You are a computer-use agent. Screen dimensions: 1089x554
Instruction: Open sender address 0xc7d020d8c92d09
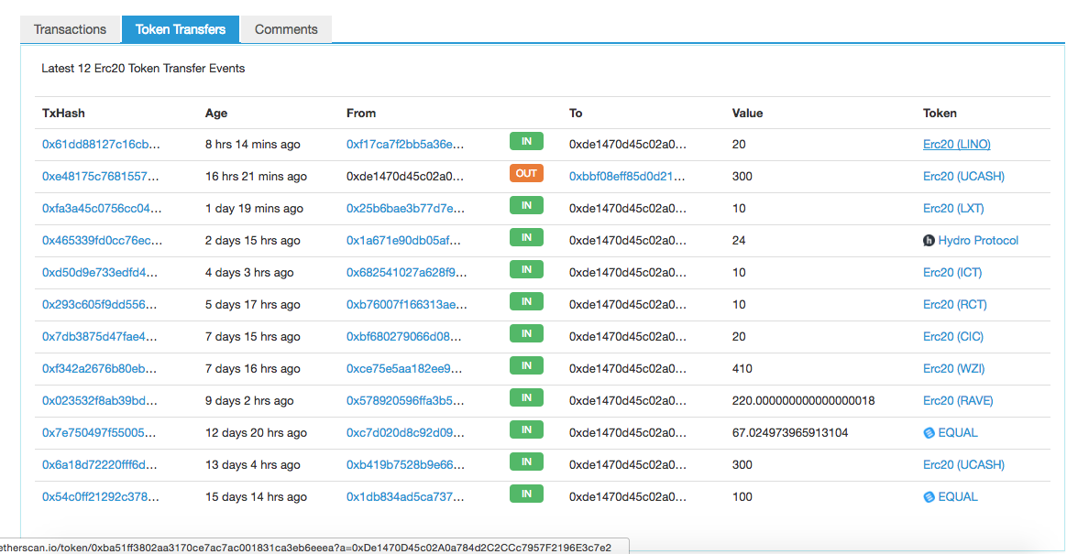click(405, 433)
